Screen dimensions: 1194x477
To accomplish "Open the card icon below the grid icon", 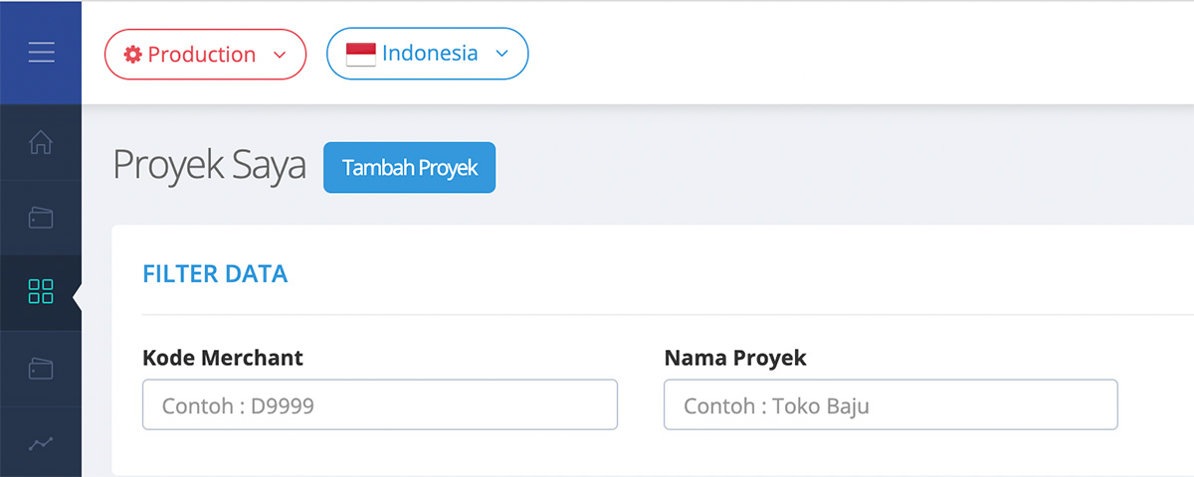I will point(41,369).
